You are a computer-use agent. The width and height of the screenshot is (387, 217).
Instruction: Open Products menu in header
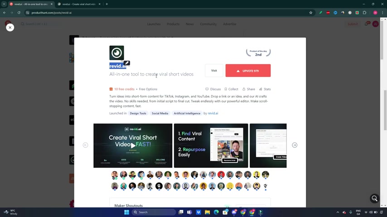point(173,24)
